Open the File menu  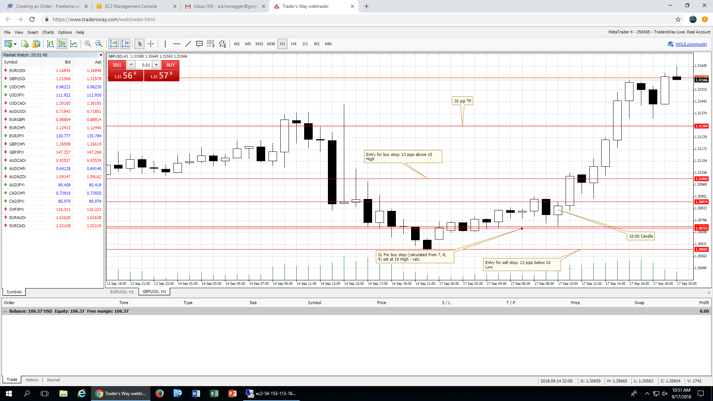[7, 32]
